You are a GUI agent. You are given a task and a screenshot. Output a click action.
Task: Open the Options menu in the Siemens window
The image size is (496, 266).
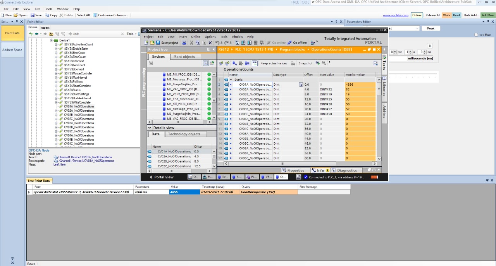[210, 37]
